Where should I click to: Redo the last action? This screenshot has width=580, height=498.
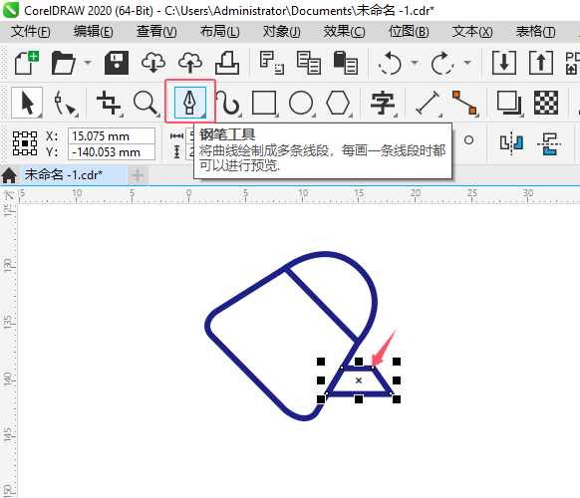[442, 63]
